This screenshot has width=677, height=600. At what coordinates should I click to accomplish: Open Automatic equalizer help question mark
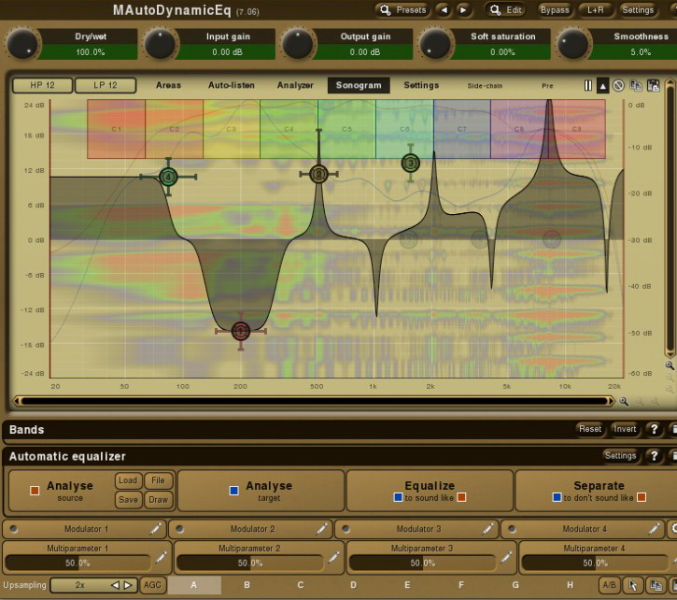(x=654, y=456)
